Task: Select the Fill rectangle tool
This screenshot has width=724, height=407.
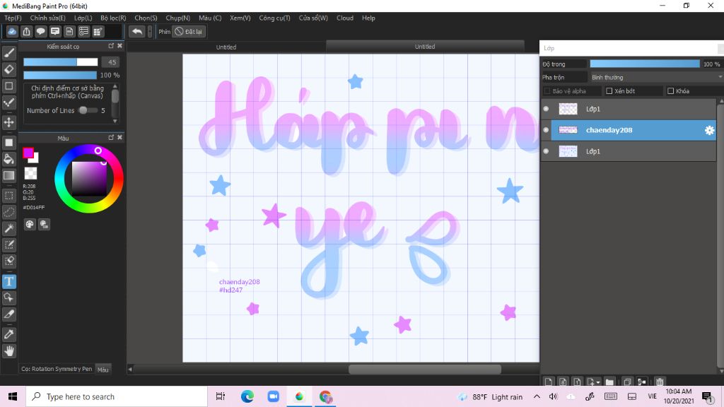Action: tap(8, 143)
